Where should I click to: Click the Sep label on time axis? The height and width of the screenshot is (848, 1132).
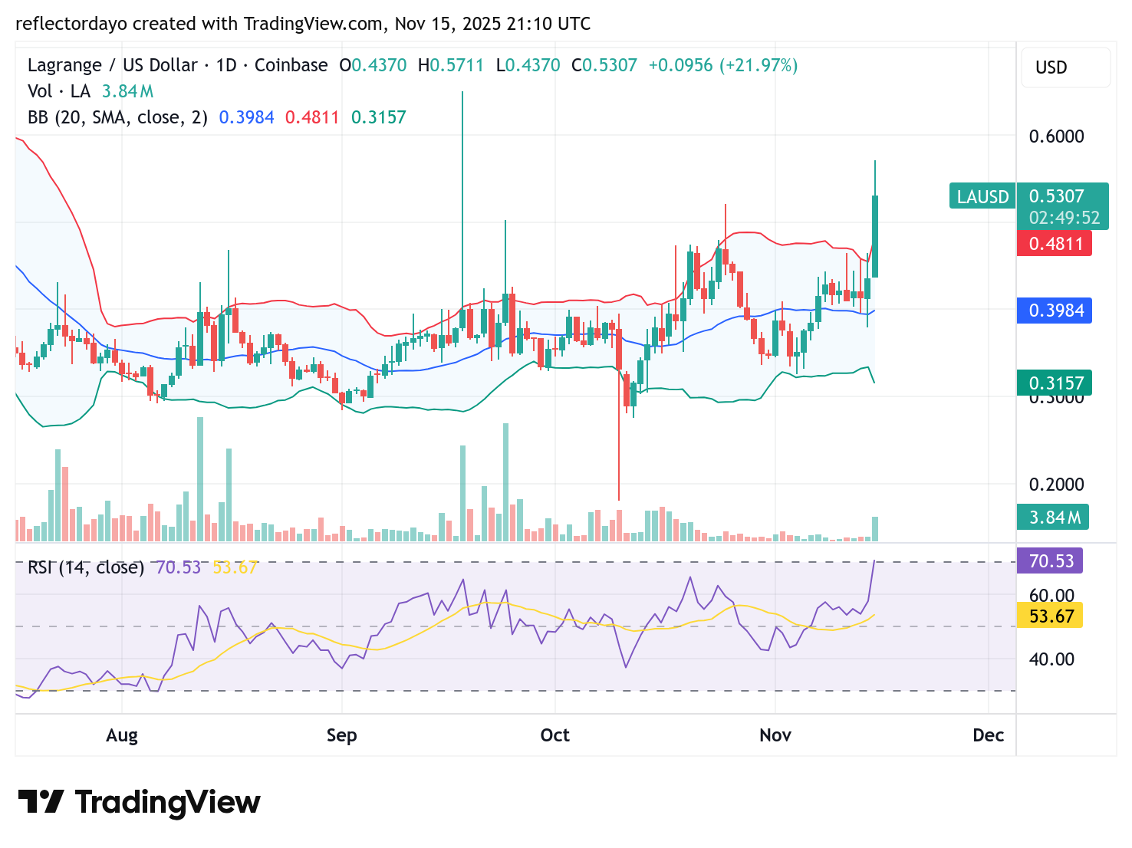[x=341, y=735]
